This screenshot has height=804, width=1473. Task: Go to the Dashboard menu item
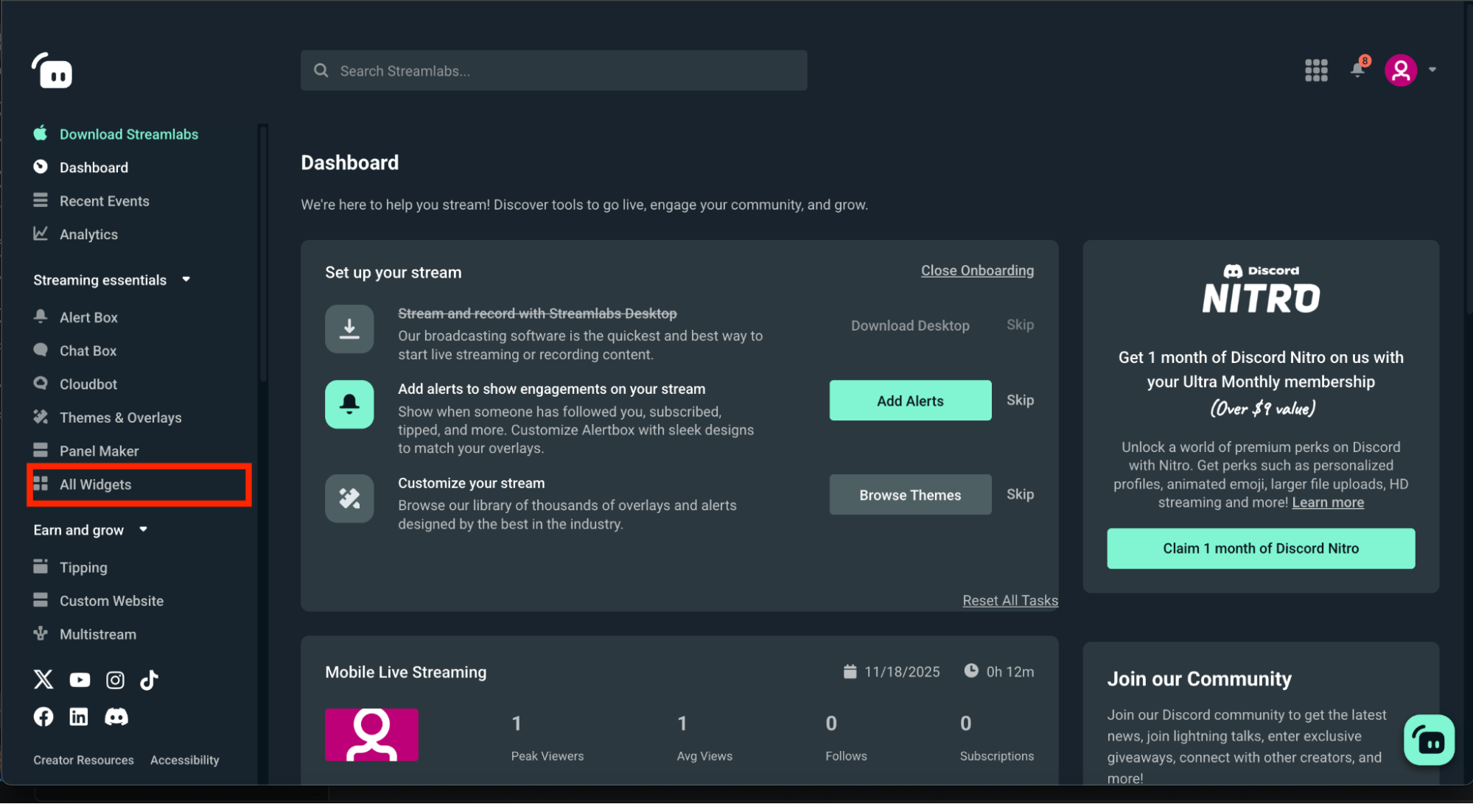pos(92,167)
